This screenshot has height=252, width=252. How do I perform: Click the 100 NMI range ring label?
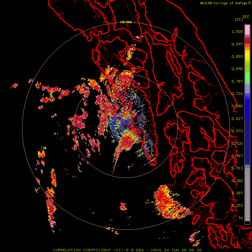tap(126, 22)
